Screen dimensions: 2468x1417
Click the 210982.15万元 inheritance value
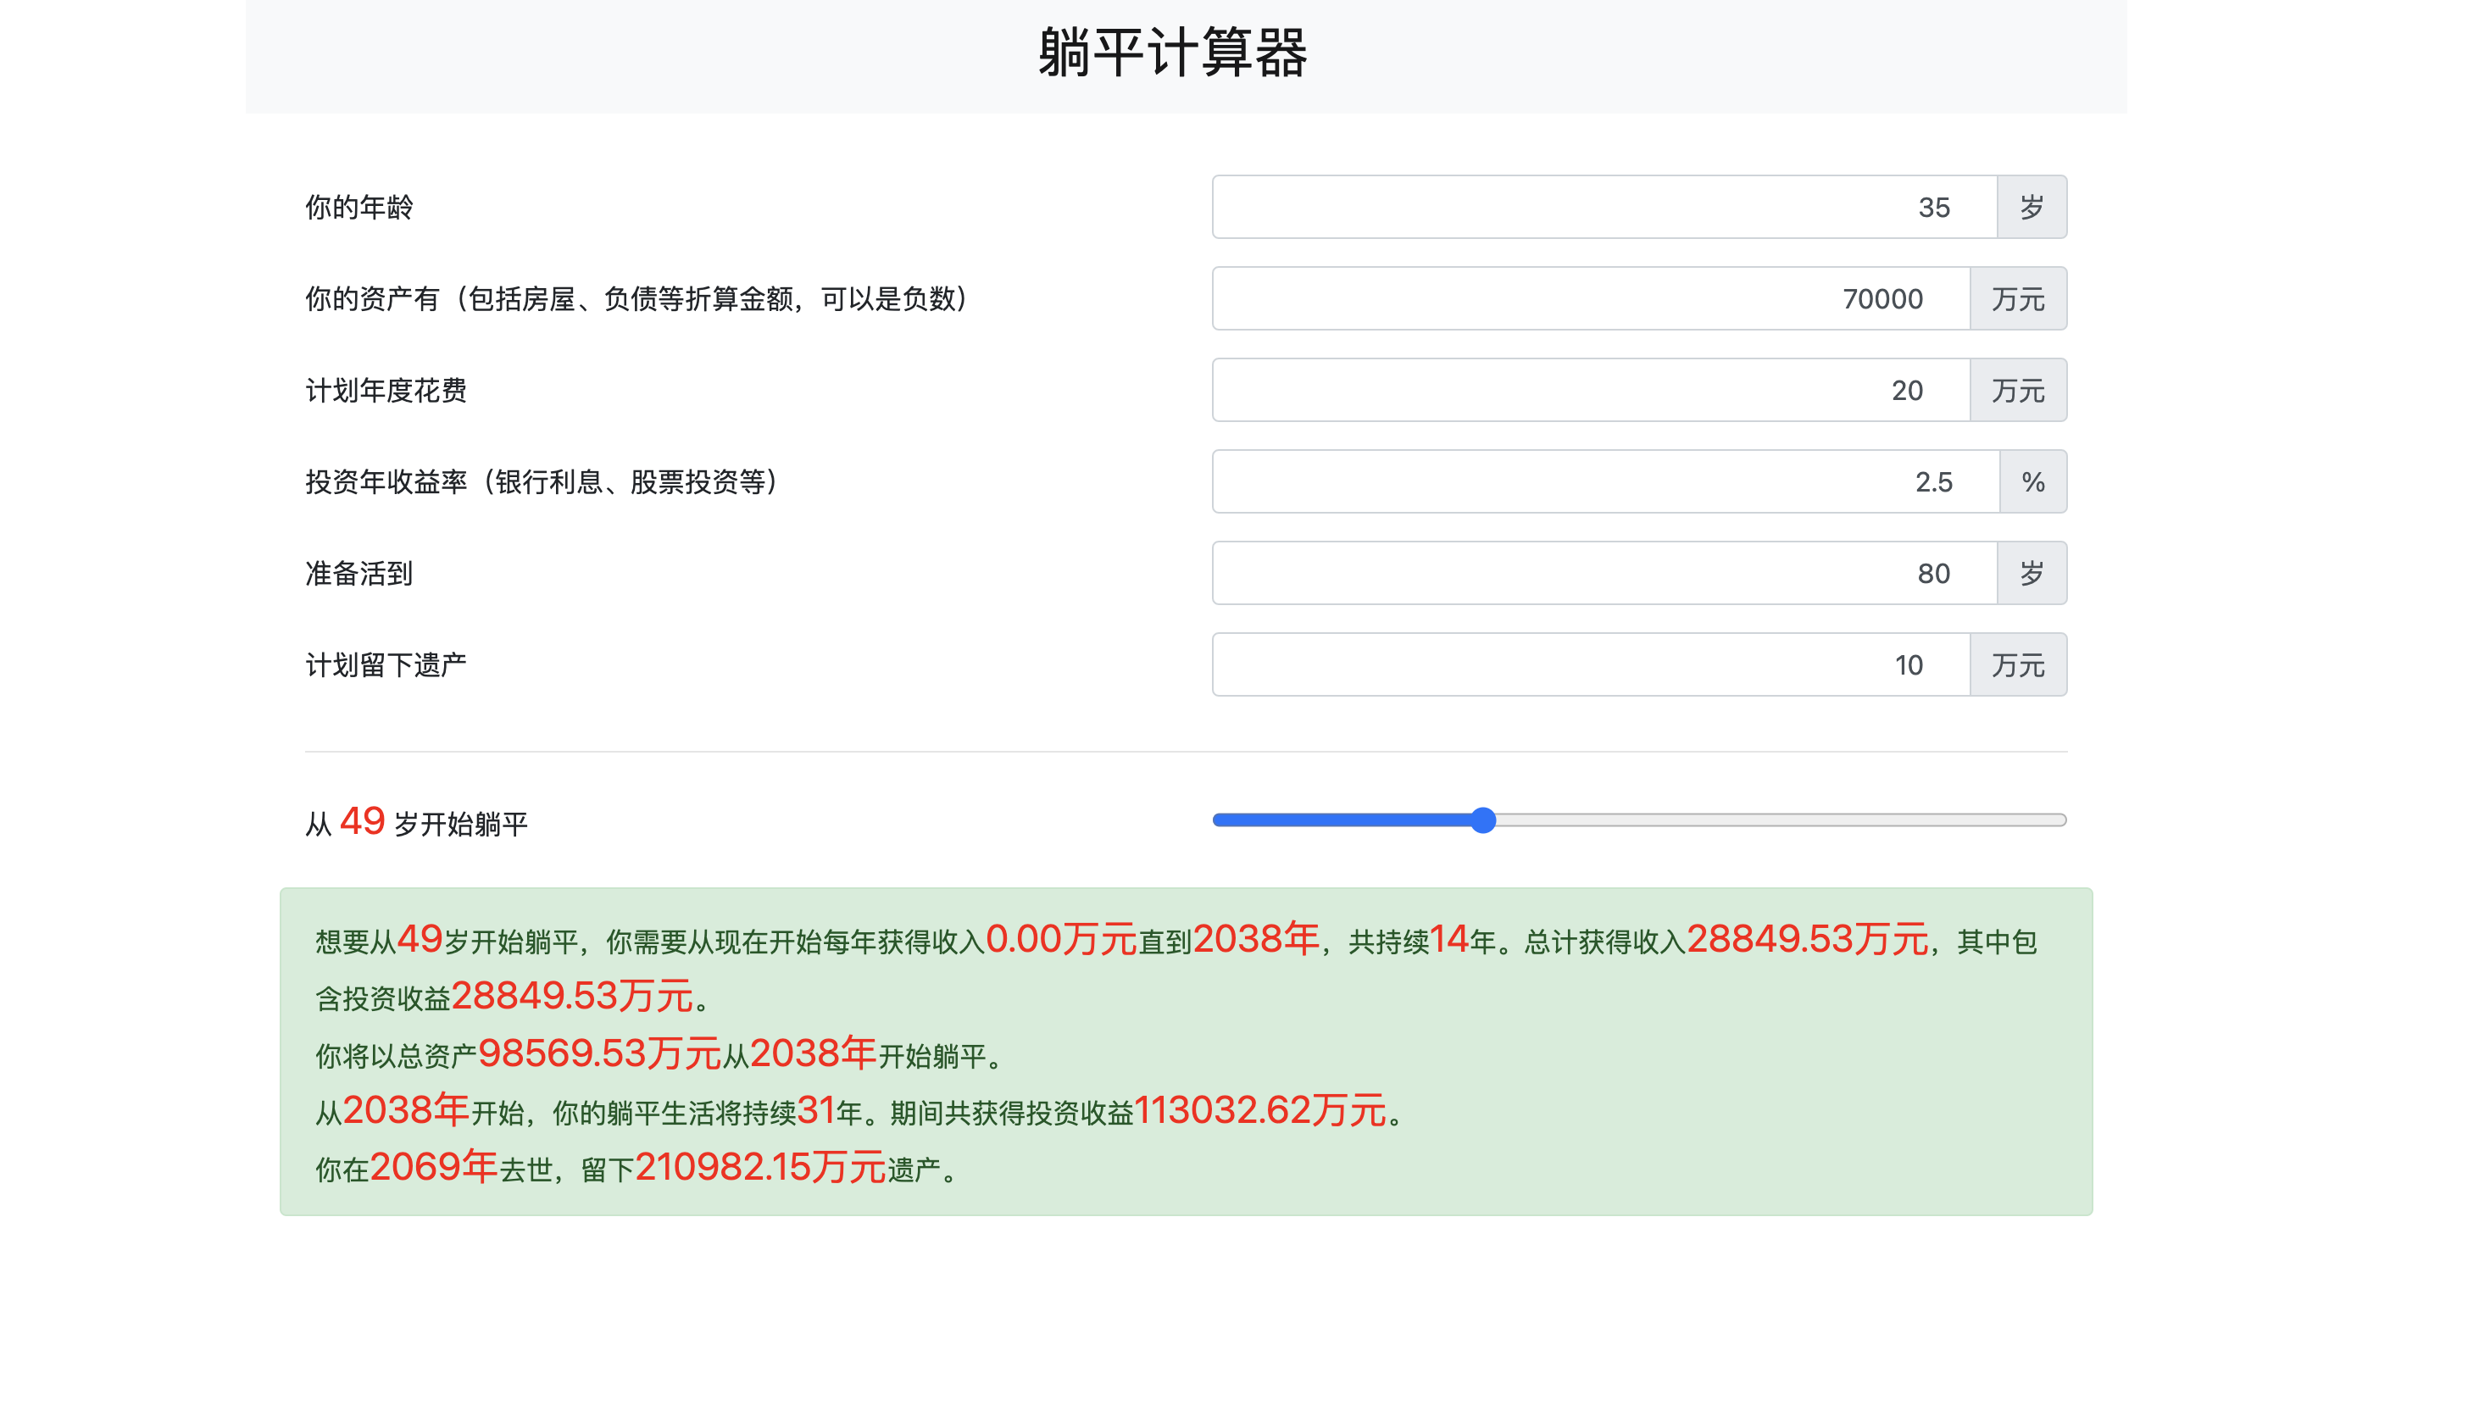point(760,1166)
